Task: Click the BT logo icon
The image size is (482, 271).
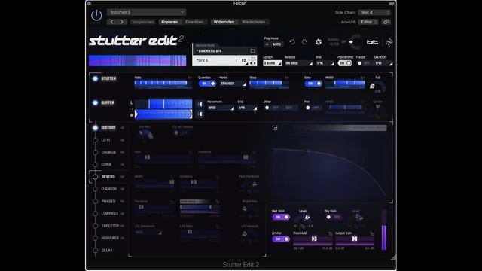Action: 372,42
